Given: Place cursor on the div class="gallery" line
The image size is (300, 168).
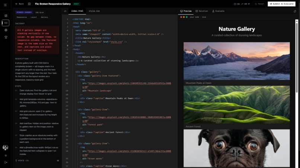Looking at the screenshot, I should [88, 72].
